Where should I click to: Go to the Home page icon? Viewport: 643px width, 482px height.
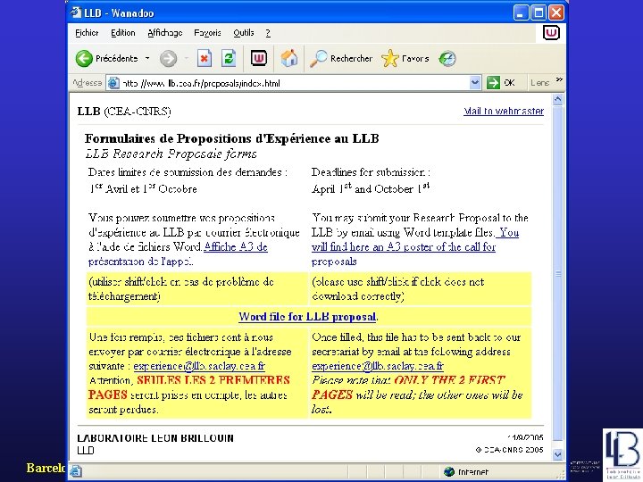(288, 58)
